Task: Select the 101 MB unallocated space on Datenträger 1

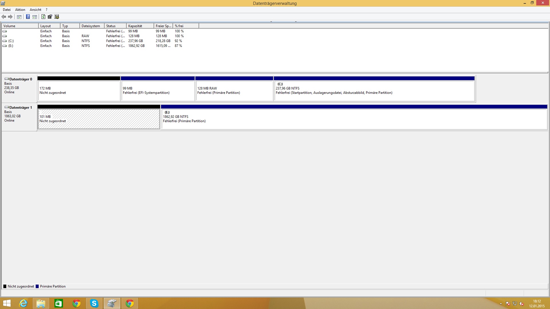Action: tap(99, 119)
